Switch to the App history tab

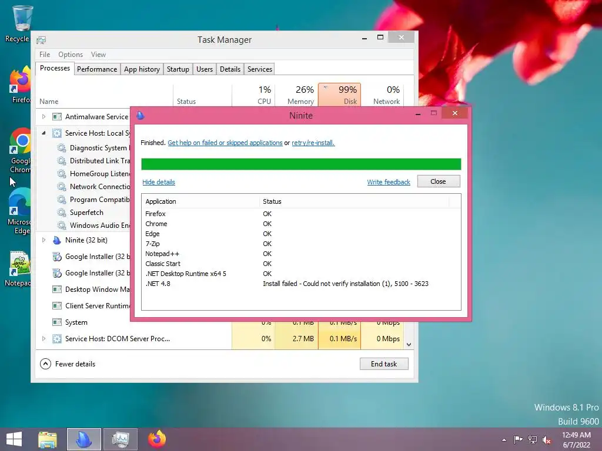click(142, 69)
